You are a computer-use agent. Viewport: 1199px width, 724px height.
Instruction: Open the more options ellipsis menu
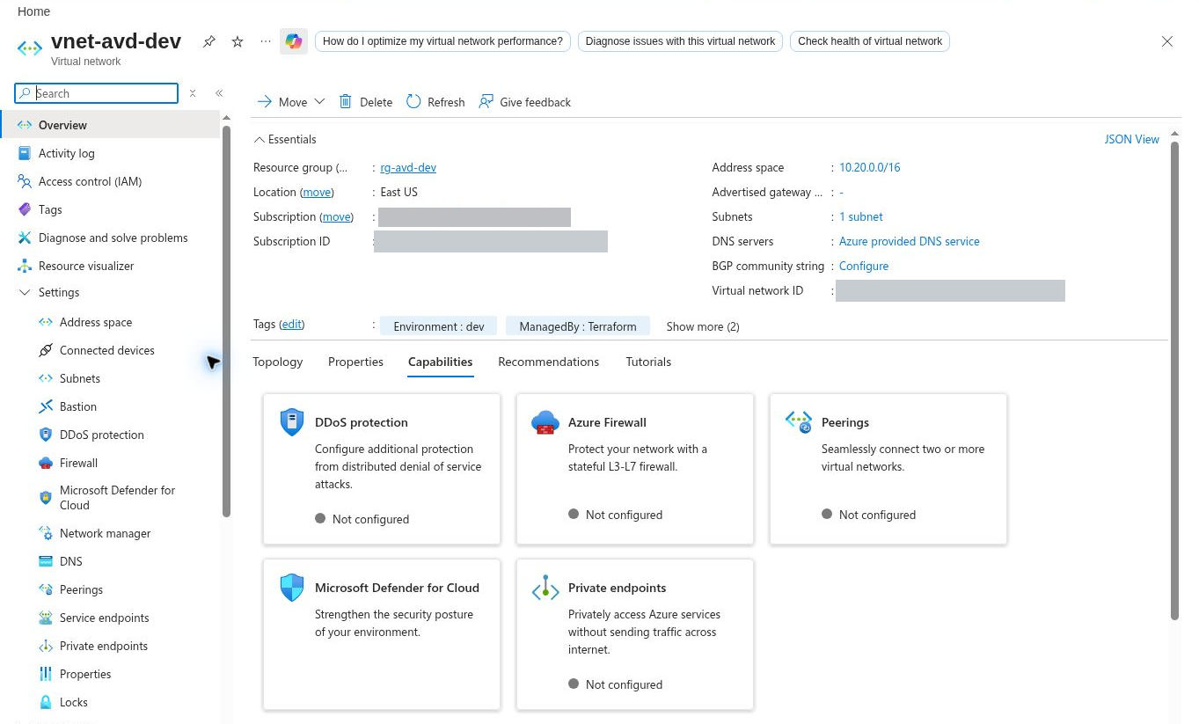[x=266, y=41]
